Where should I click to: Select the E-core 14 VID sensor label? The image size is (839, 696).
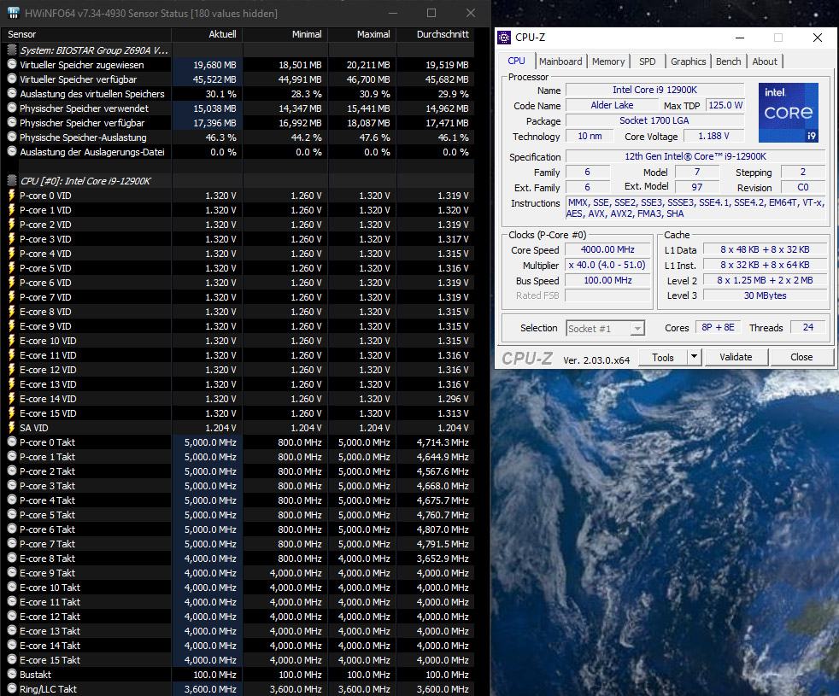point(48,399)
